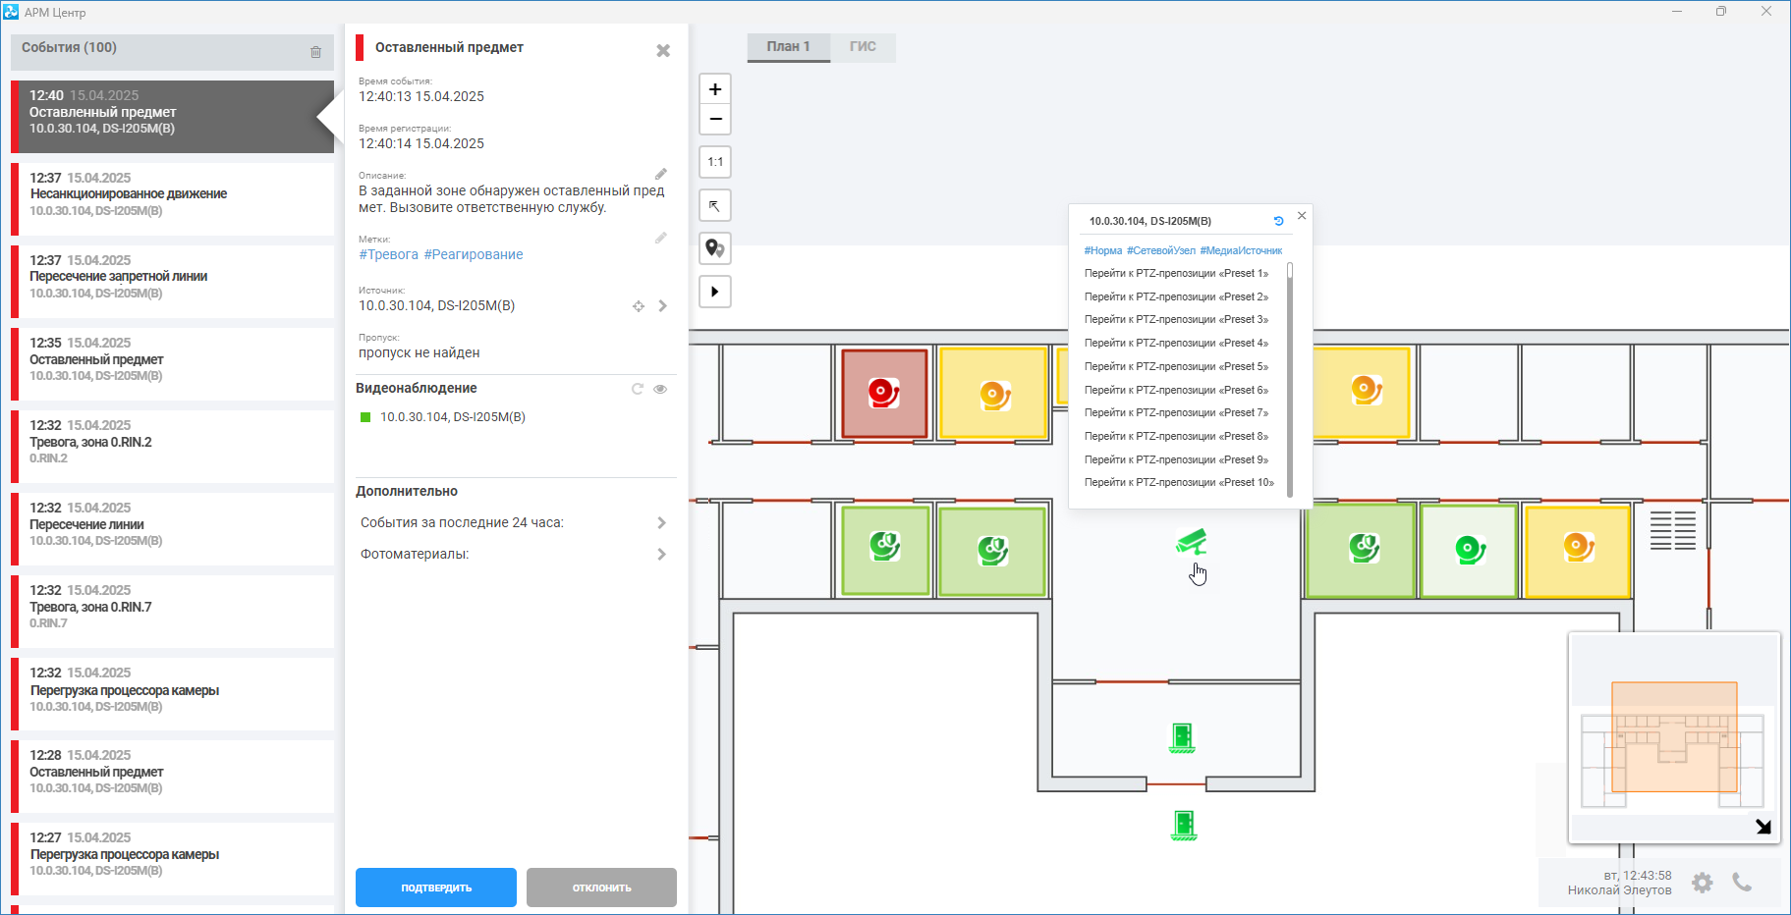This screenshot has height=915, width=1791.
Task: Click the trash icon in Events header
Action: [315, 52]
